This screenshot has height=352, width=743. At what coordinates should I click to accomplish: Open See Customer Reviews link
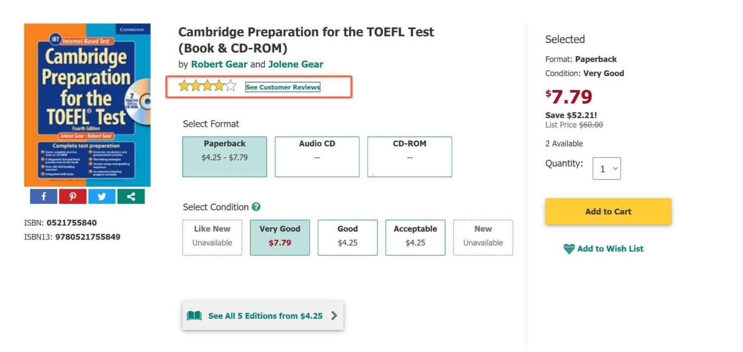tap(282, 87)
